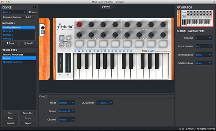Select Knob 6 on the MiniLab
This screenshot has width=216, height=131.
tap(139, 24)
